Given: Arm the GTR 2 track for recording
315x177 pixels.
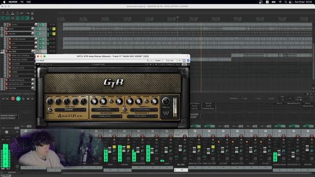Looking at the screenshot, I should pos(10,25).
